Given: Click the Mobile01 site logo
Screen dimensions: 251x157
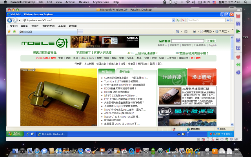Looking at the screenshot, I should 44,43.
